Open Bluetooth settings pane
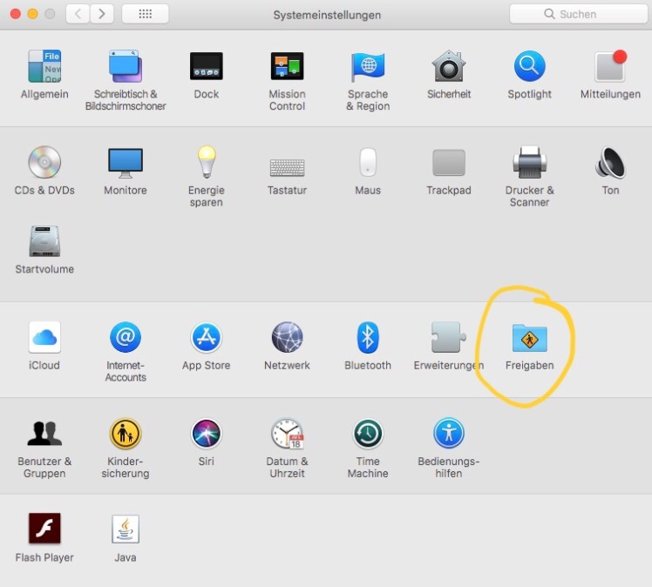Image resolution: width=652 pixels, height=587 pixels. 368,338
